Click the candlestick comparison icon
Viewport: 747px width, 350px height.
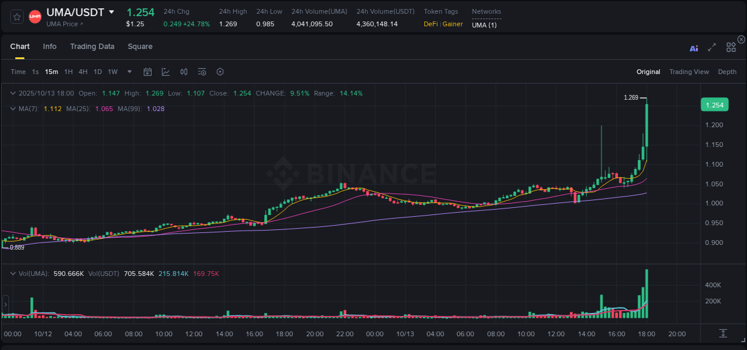click(183, 71)
